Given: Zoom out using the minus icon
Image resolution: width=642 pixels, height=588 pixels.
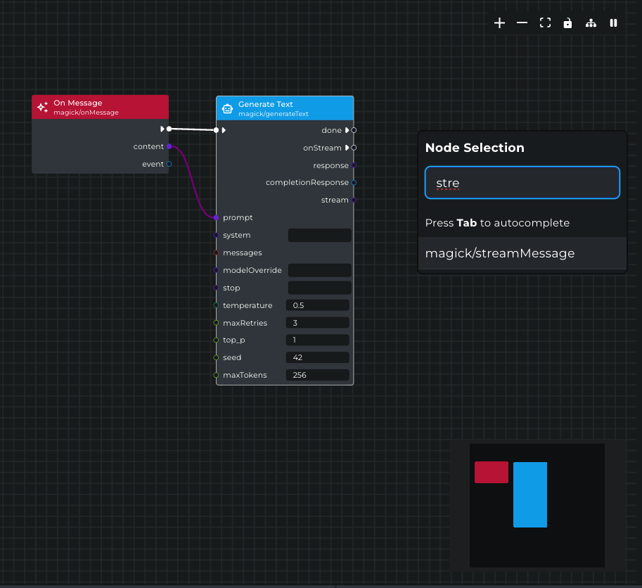Looking at the screenshot, I should coord(522,23).
